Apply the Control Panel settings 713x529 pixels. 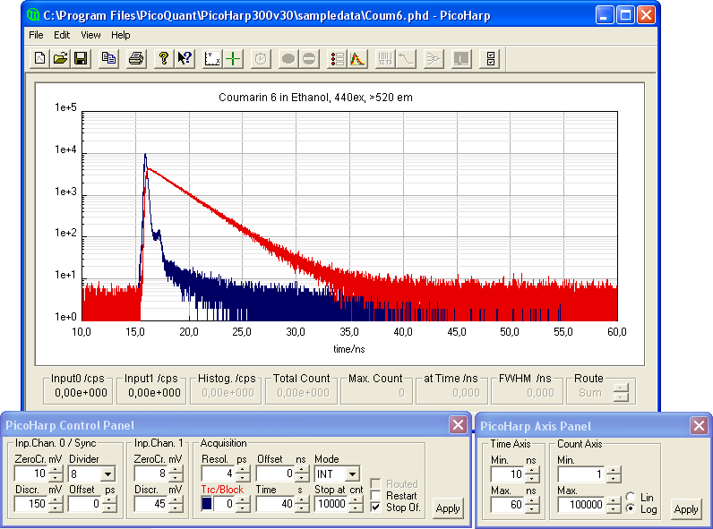point(448,508)
